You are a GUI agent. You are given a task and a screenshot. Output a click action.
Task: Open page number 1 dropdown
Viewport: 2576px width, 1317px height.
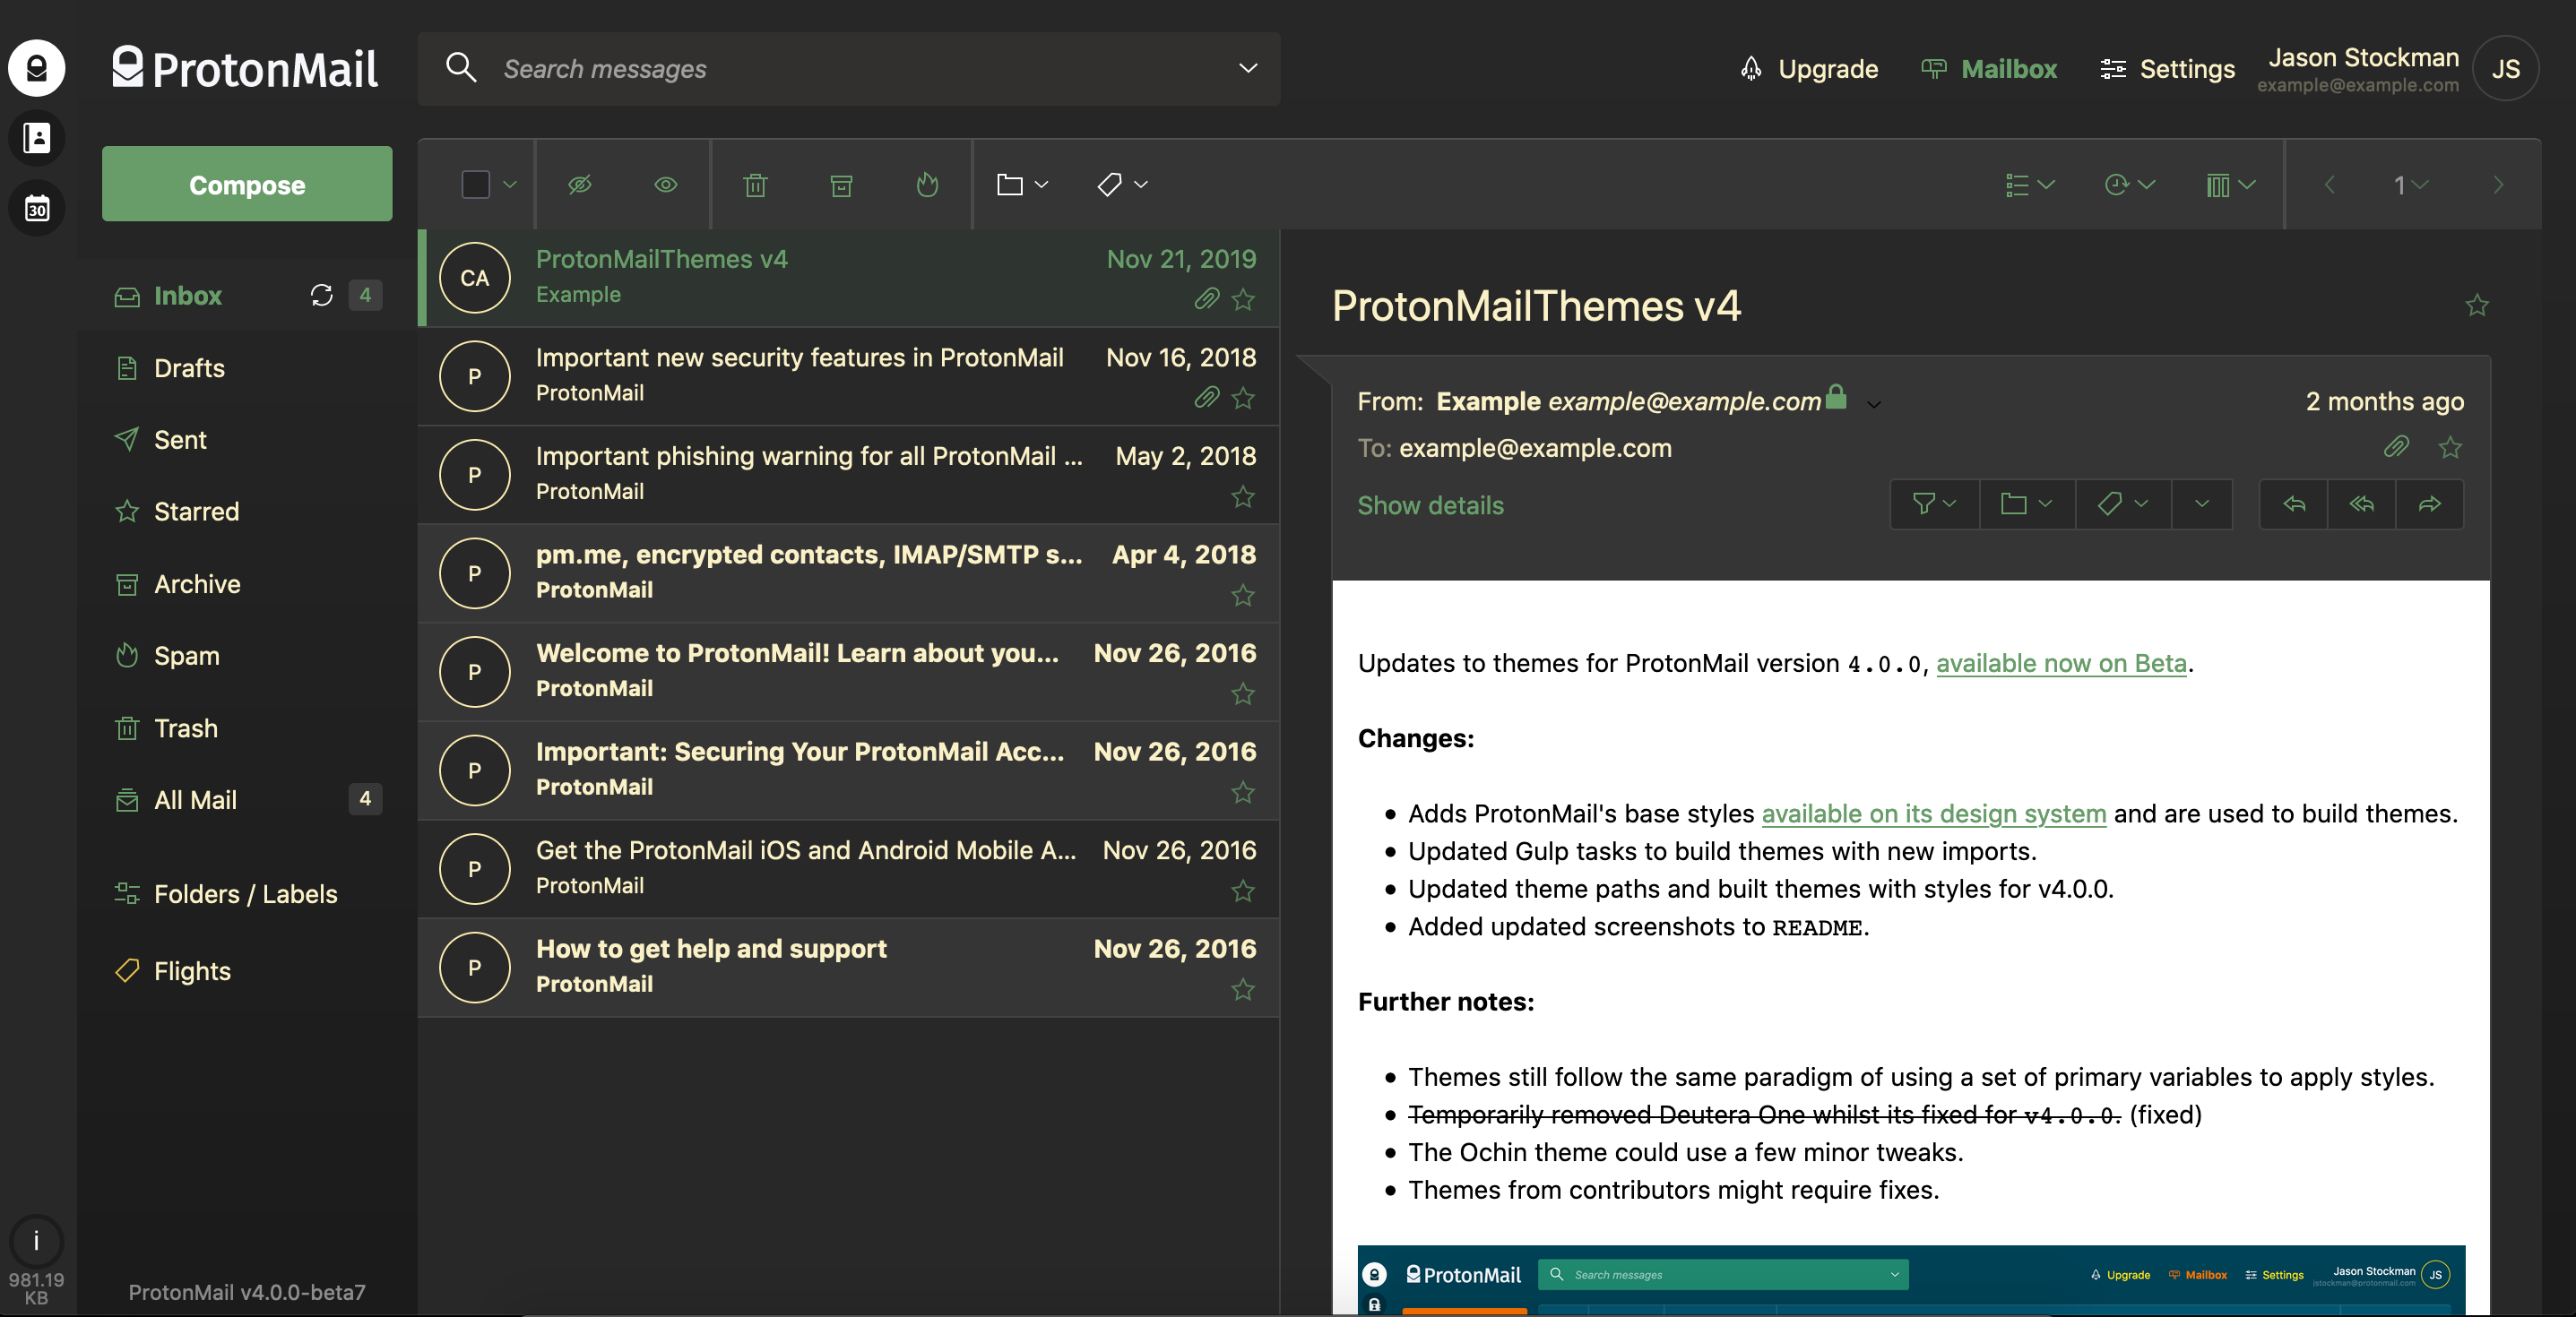pyautogui.click(x=2411, y=185)
